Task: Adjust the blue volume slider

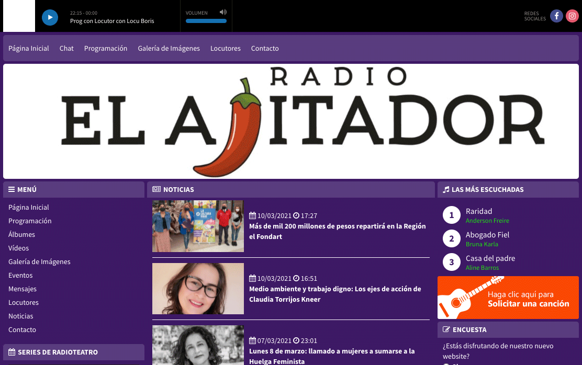Action: (x=206, y=21)
